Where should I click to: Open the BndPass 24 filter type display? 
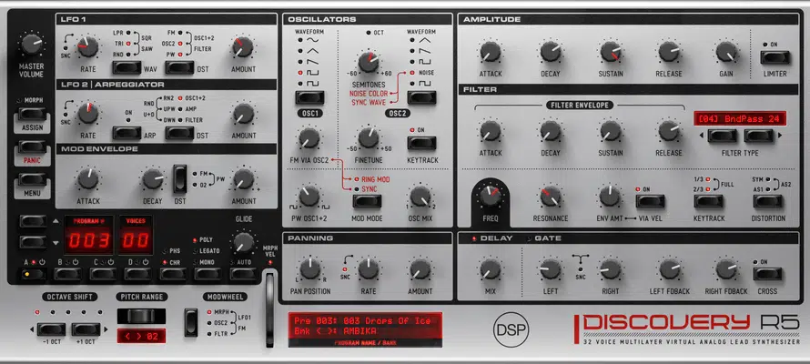(740, 118)
